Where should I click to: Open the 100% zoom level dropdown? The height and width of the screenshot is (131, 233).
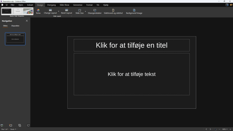pyautogui.click(x=225, y=129)
